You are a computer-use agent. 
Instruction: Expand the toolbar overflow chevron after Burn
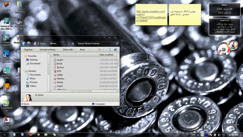coord(90,49)
